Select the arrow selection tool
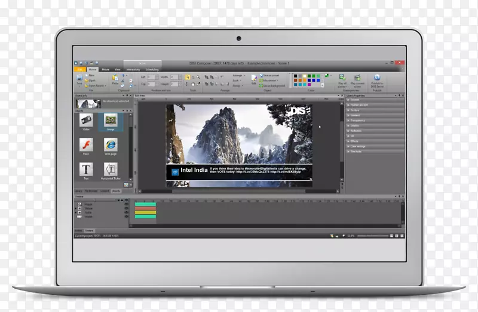The width and height of the screenshot is (478, 312). (188, 77)
